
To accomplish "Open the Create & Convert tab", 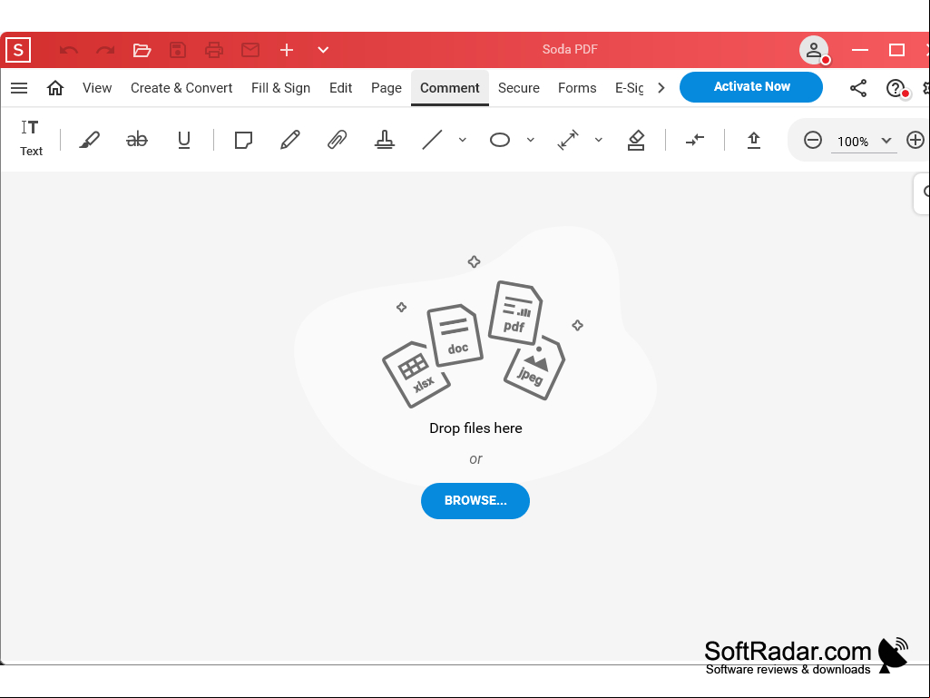I will tap(181, 88).
